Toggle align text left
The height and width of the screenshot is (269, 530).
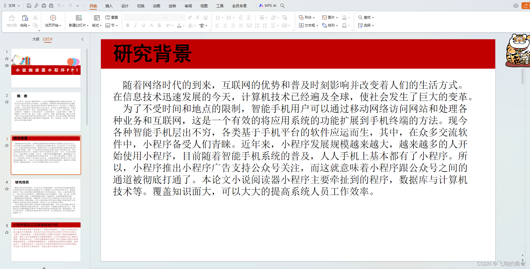pyautogui.click(x=217, y=25)
